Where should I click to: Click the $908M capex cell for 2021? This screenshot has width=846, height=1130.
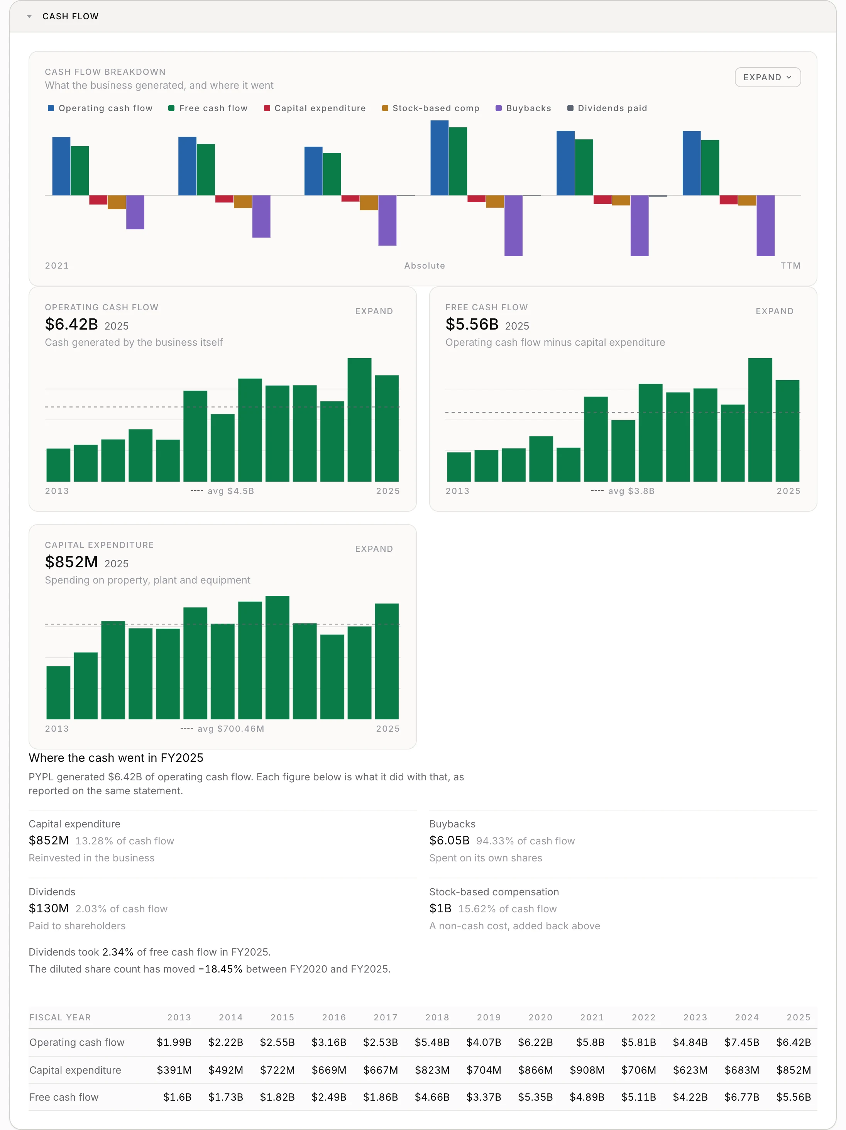coord(587,1070)
